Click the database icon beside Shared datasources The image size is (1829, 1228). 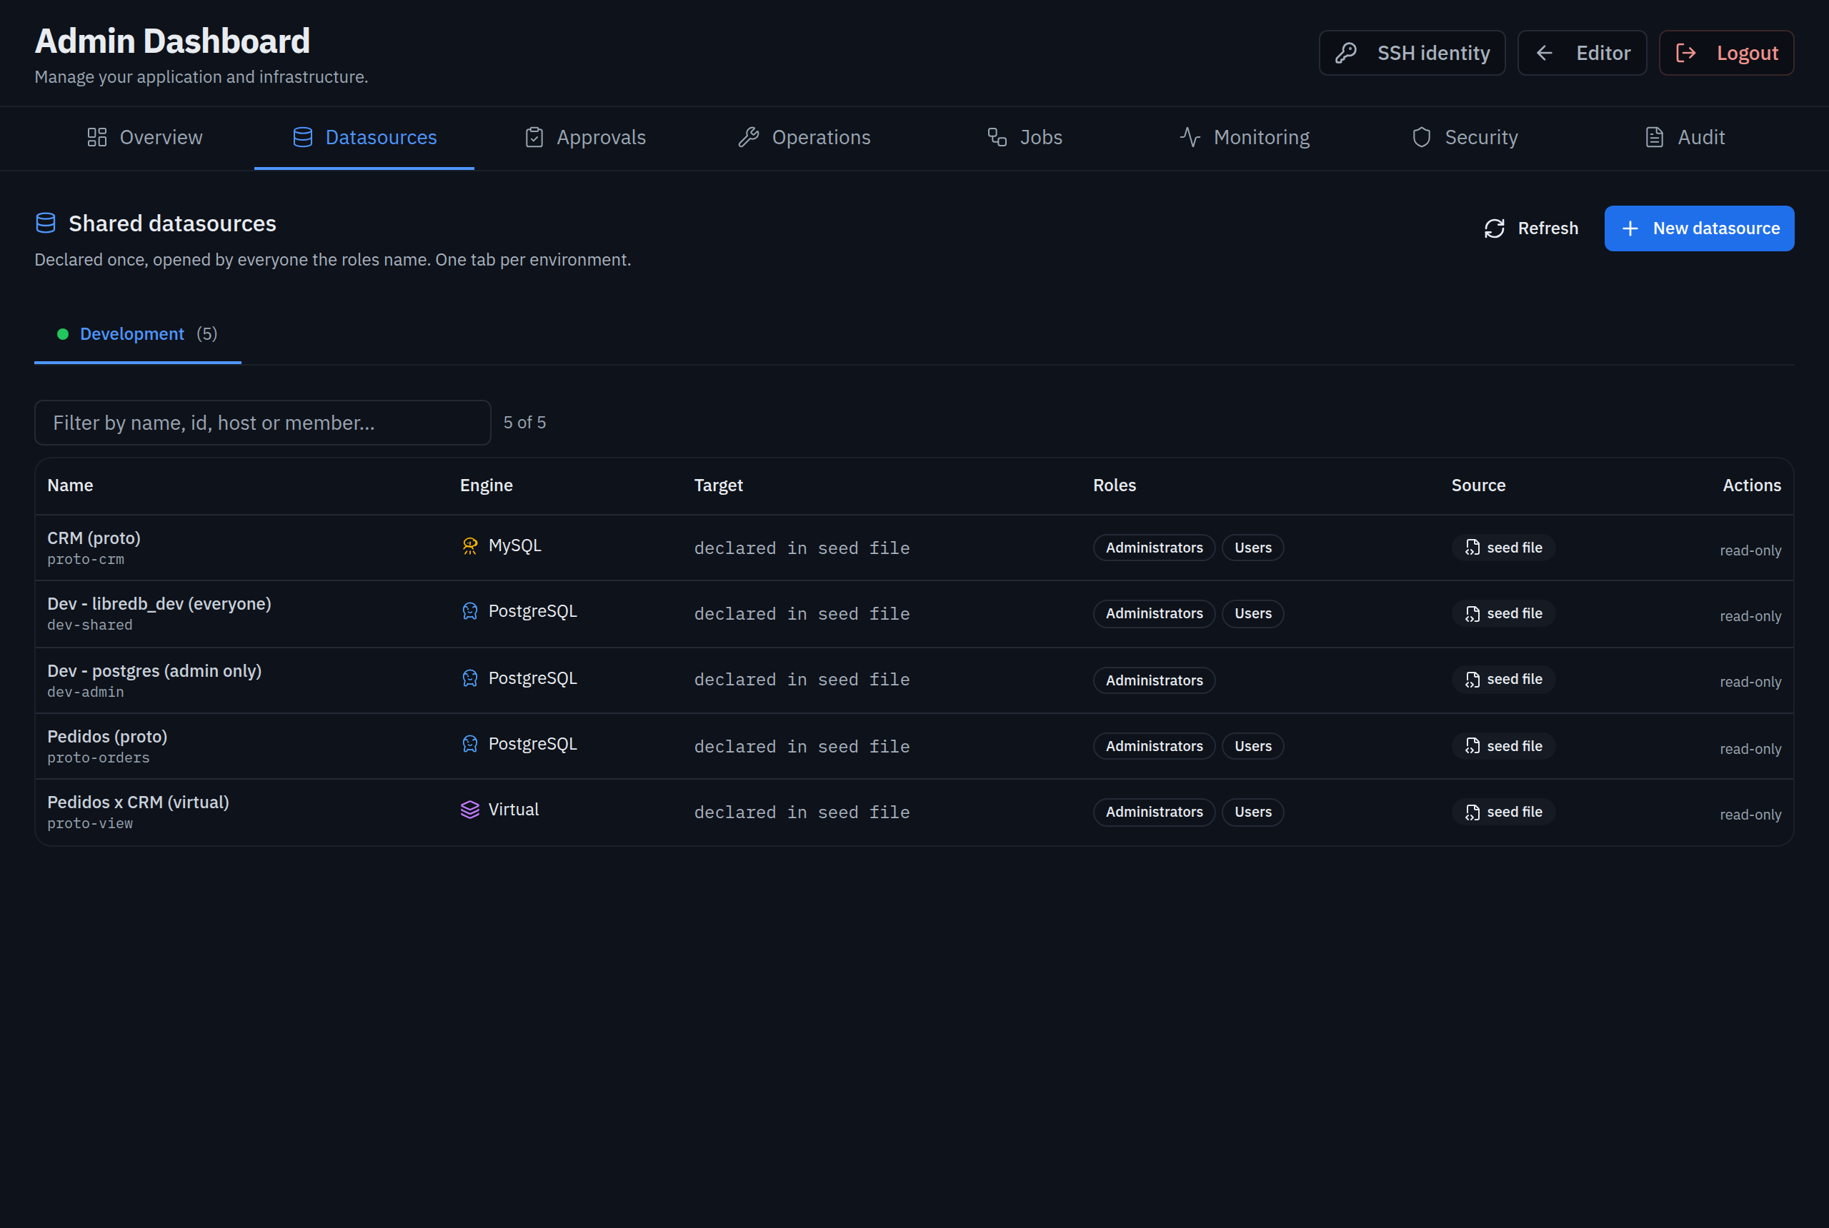point(46,223)
